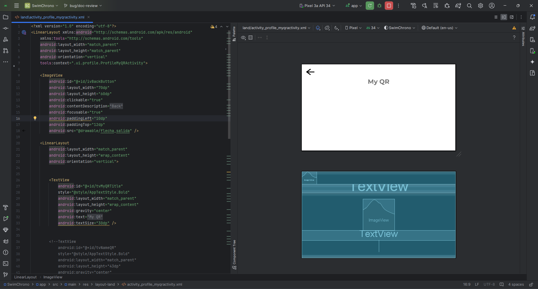Show more tool windows ellipsis
The width and height of the screenshot is (538, 289).
pyautogui.click(x=6, y=62)
